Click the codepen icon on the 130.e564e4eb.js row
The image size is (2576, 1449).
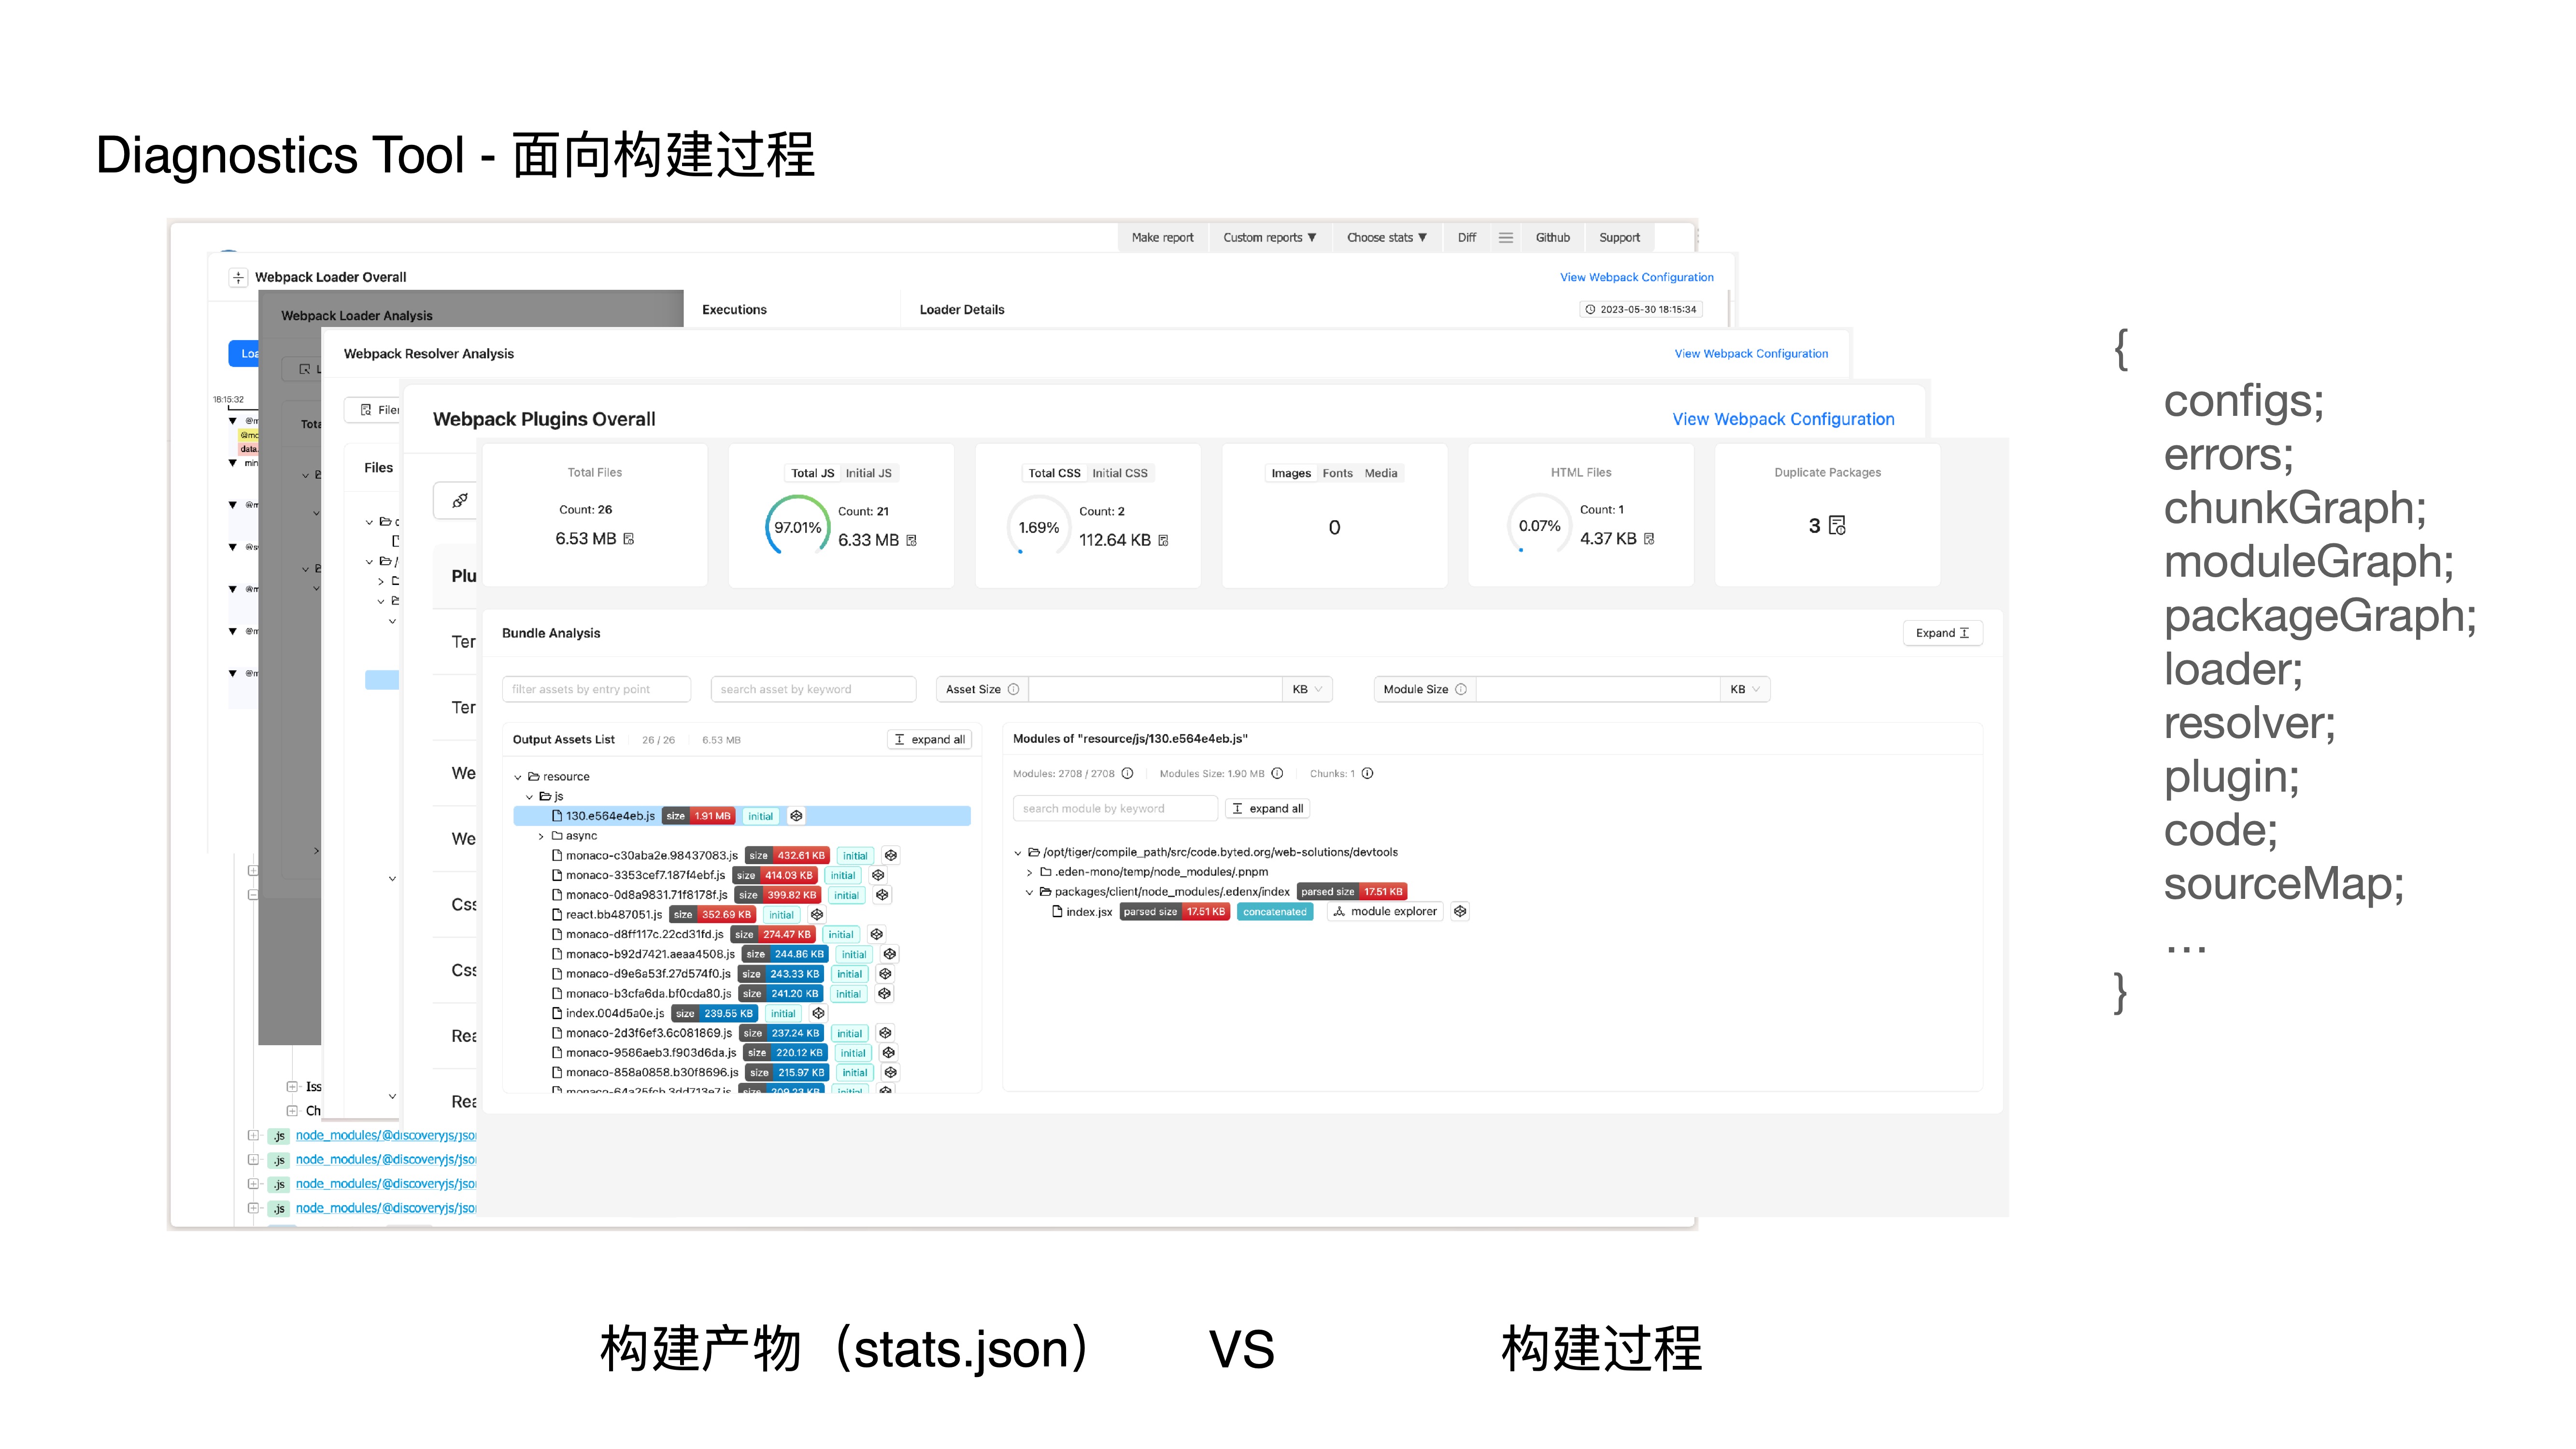(796, 816)
